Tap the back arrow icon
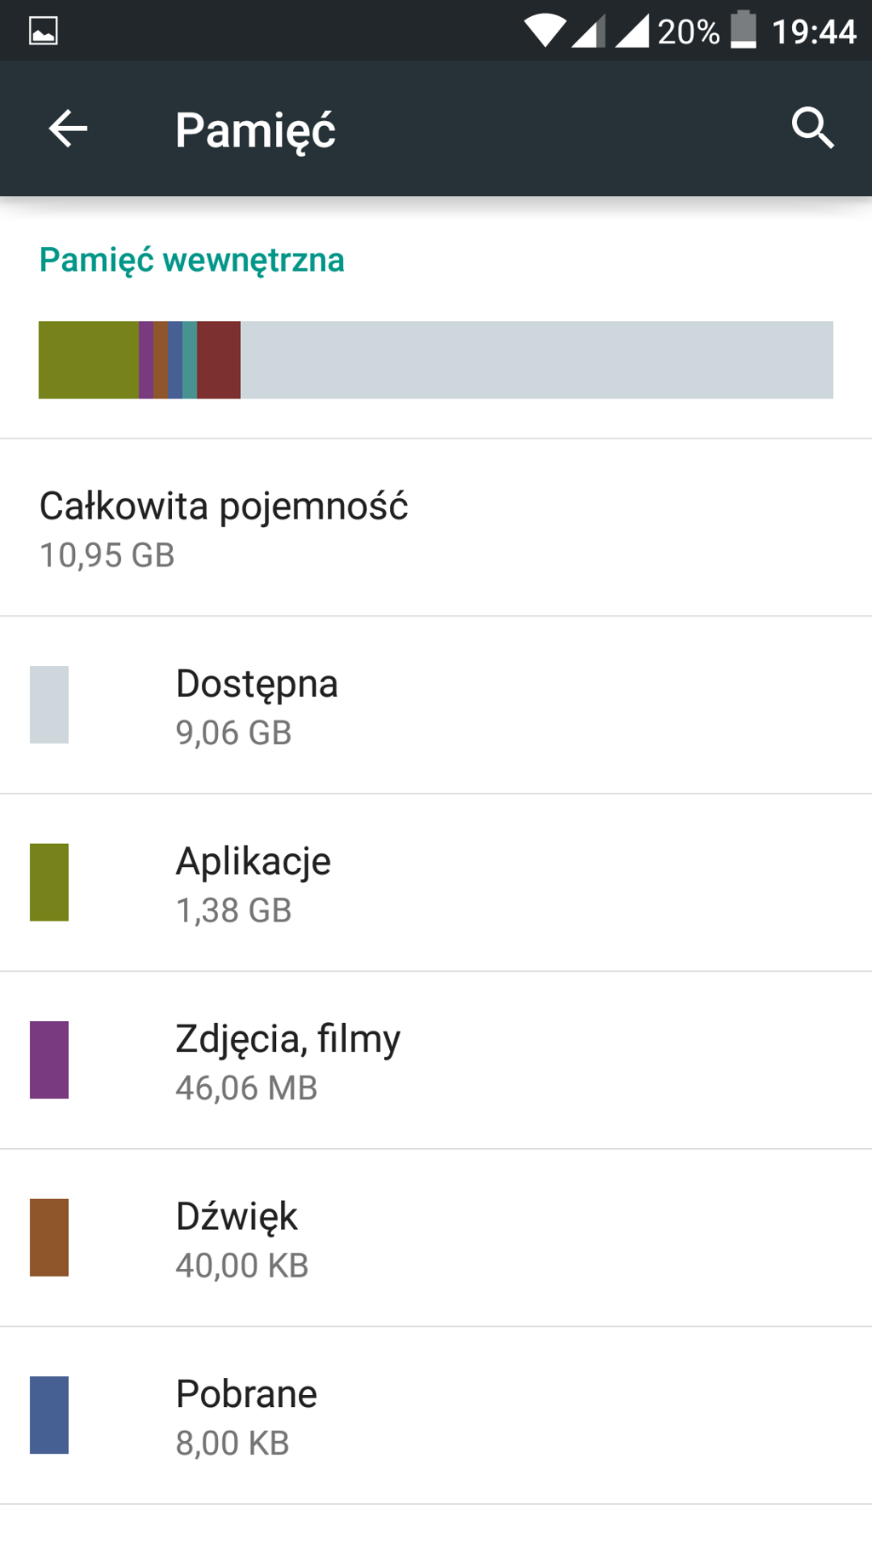The image size is (872, 1550). pos(68,129)
